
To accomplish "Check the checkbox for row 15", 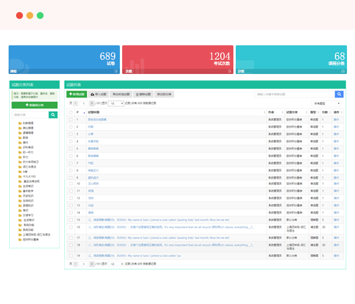I will tap(71, 220).
